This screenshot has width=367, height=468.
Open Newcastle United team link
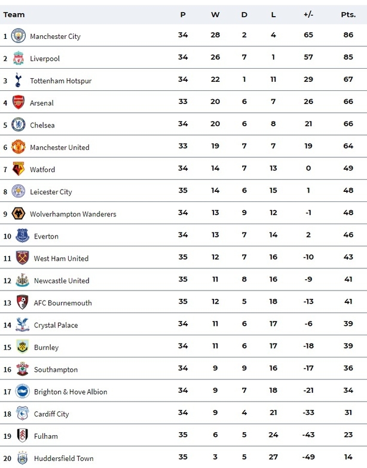[x=61, y=281]
